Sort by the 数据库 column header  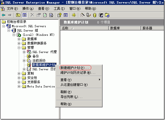pyautogui.click(x=125, y=28)
